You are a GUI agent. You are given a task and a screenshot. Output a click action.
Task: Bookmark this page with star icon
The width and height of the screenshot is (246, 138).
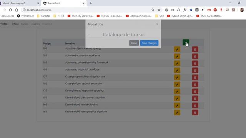[159, 10]
